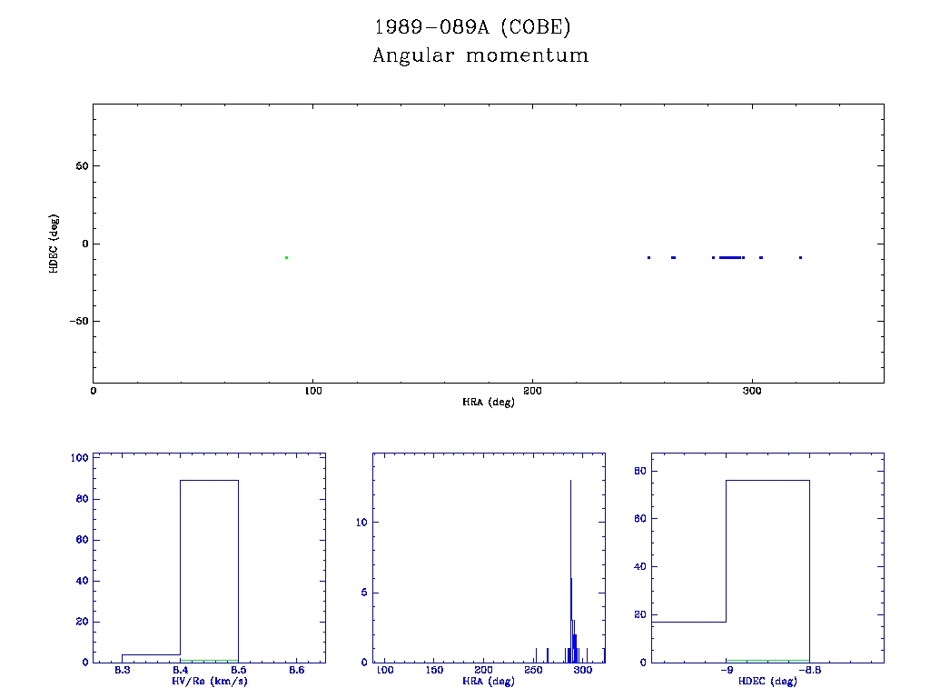Click the vertical 'HDEC (deg)' axis label
This screenshot has width=930, height=698.
(54, 244)
